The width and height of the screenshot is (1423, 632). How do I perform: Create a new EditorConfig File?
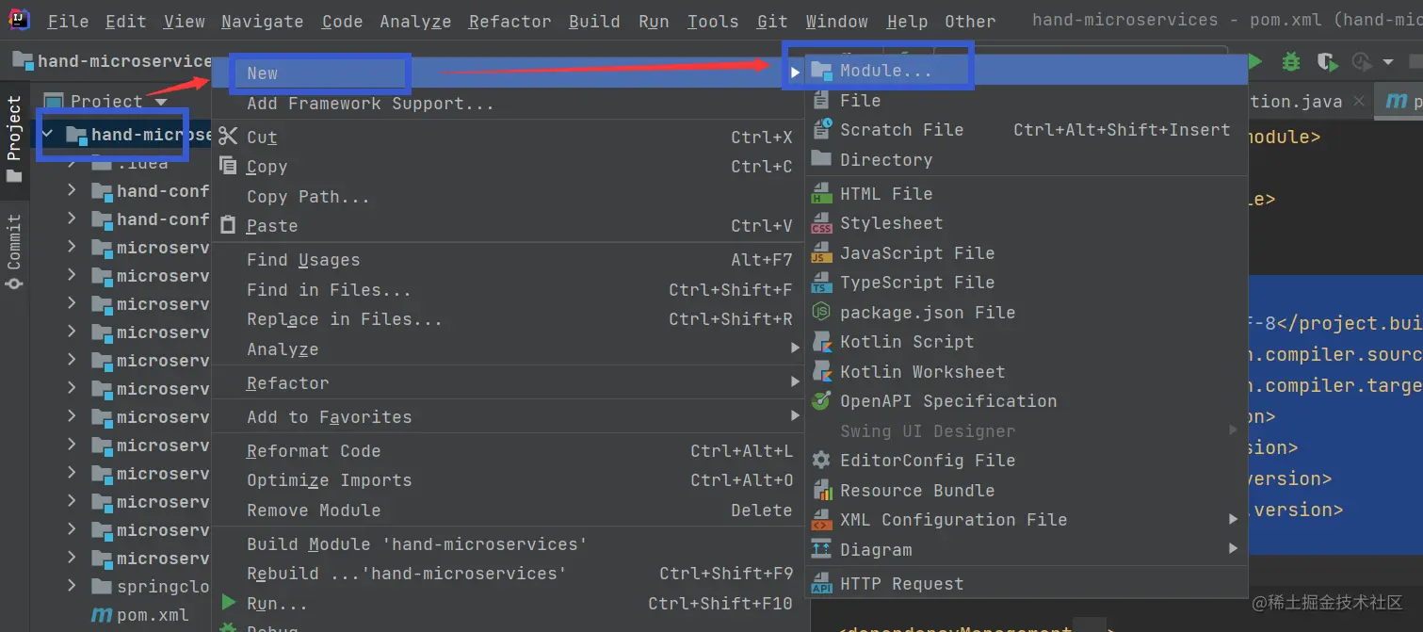pyautogui.click(x=1027, y=461)
